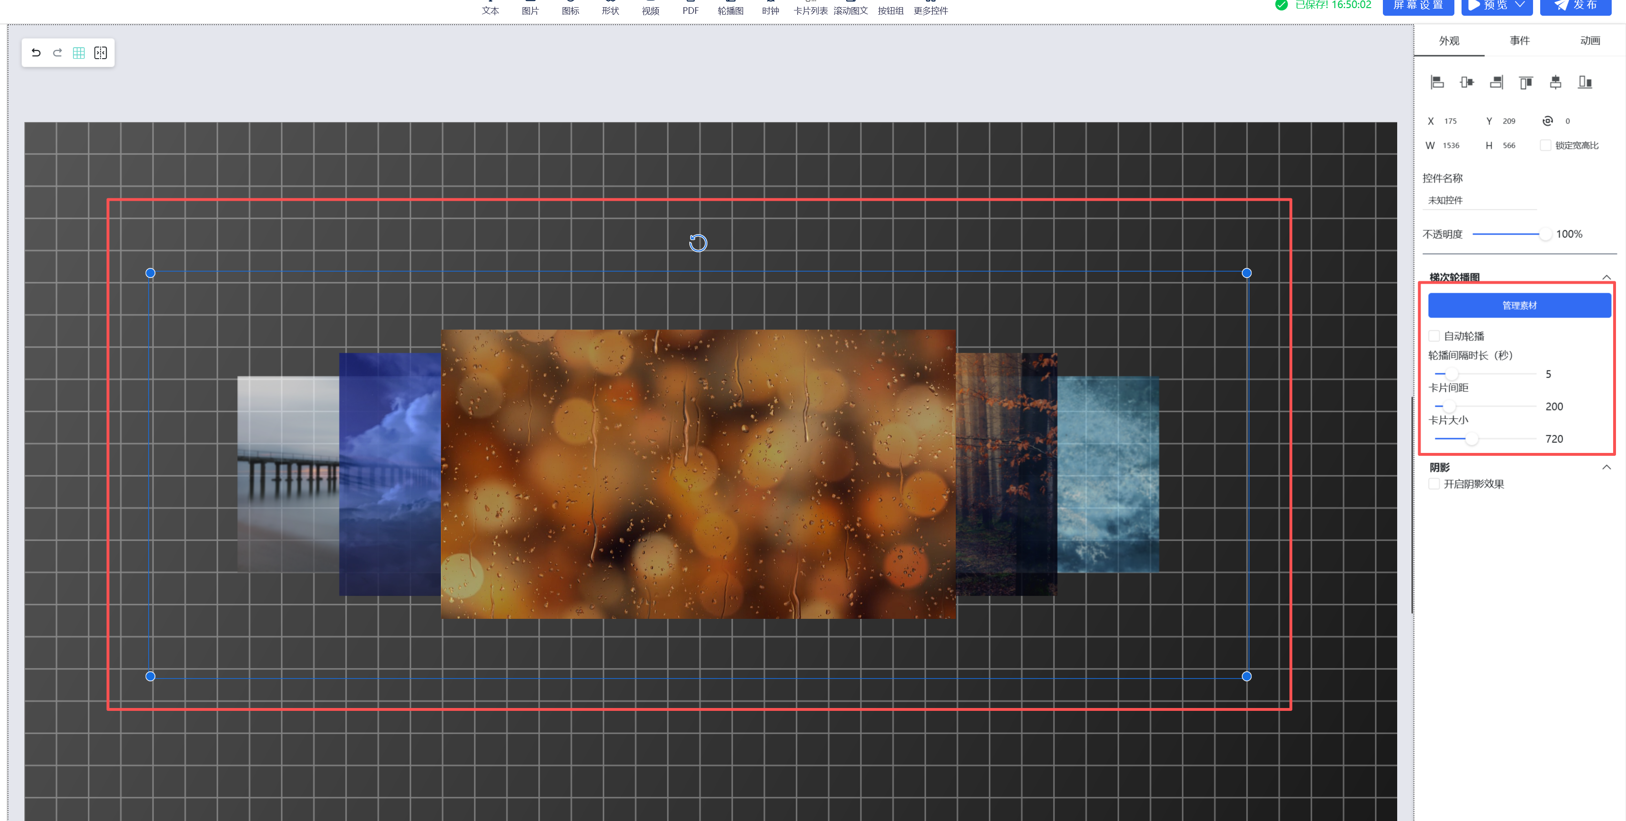This screenshot has height=821, width=1626.
Task: Add a PDF widget
Action: [x=691, y=8]
